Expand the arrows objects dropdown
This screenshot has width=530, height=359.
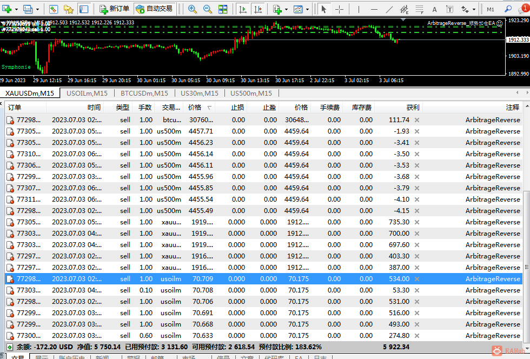coord(474,9)
